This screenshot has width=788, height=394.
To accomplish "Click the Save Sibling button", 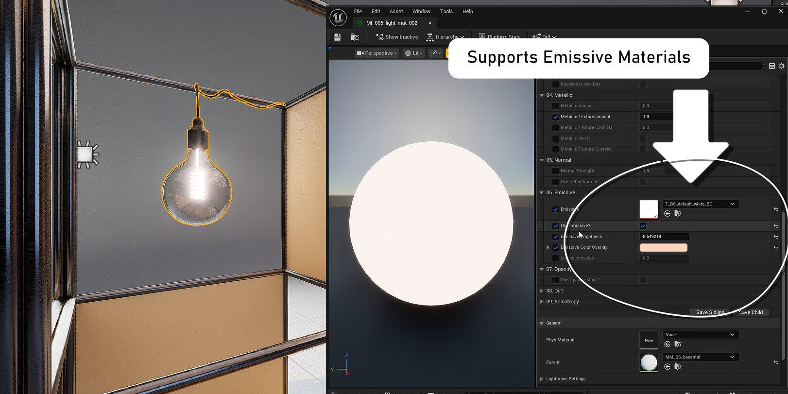I will tap(710, 312).
